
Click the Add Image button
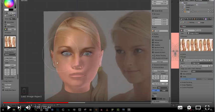click(x=160, y=62)
